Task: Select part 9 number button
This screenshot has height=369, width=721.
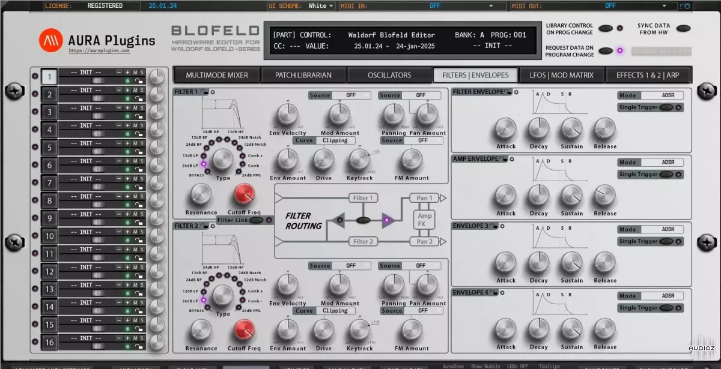Action: pyautogui.click(x=50, y=218)
